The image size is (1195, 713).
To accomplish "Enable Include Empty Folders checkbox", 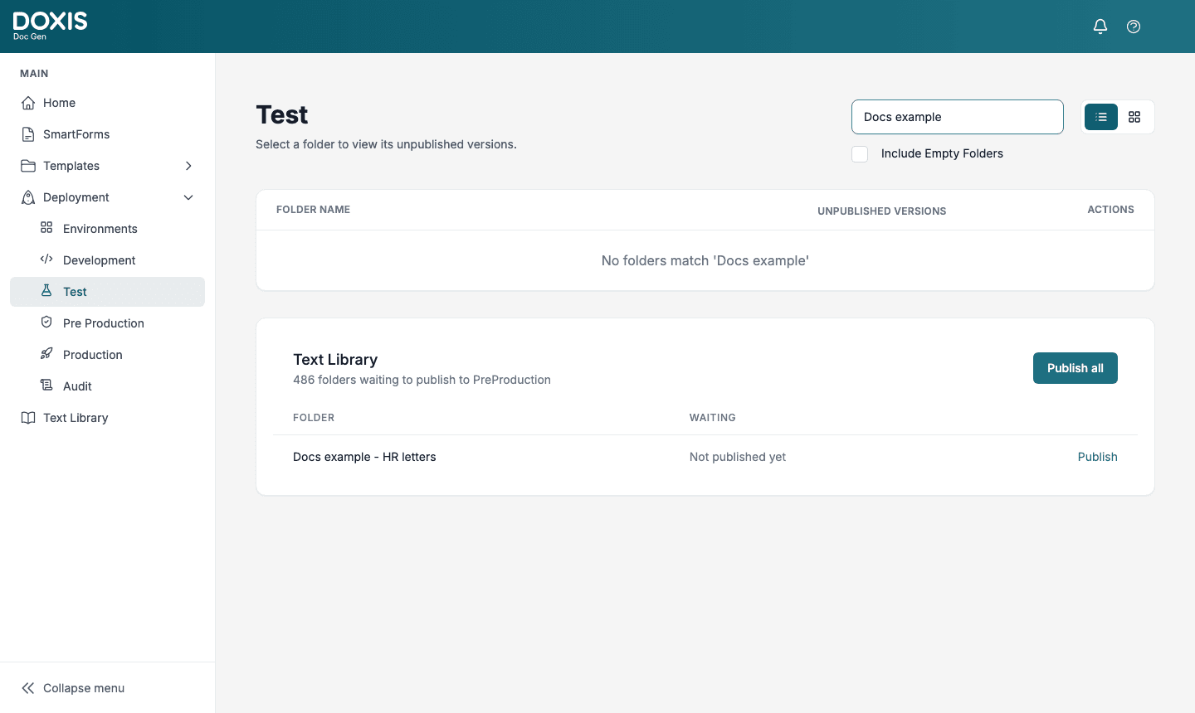I will click(860, 154).
